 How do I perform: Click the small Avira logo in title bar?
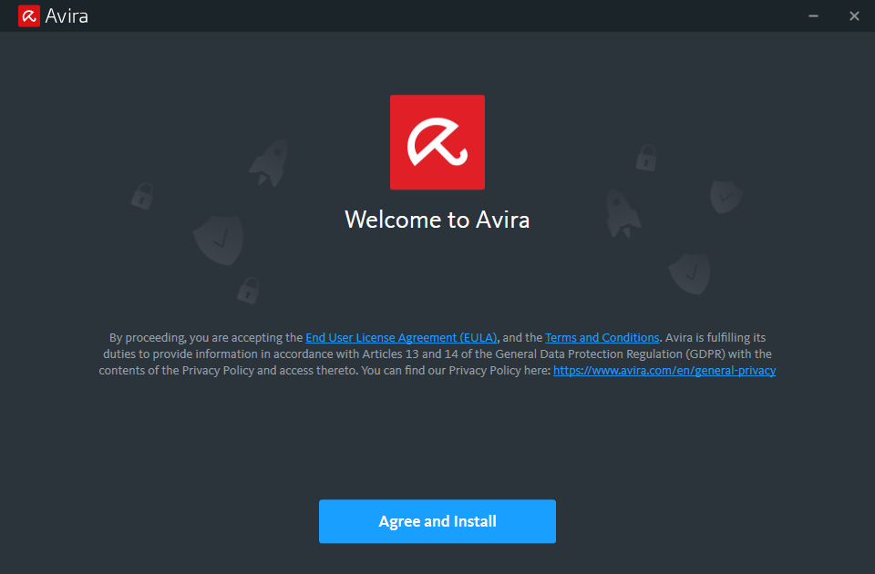(29, 16)
